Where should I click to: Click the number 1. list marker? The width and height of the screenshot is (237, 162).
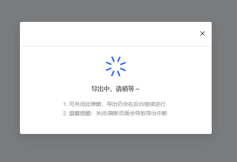tap(65, 104)
